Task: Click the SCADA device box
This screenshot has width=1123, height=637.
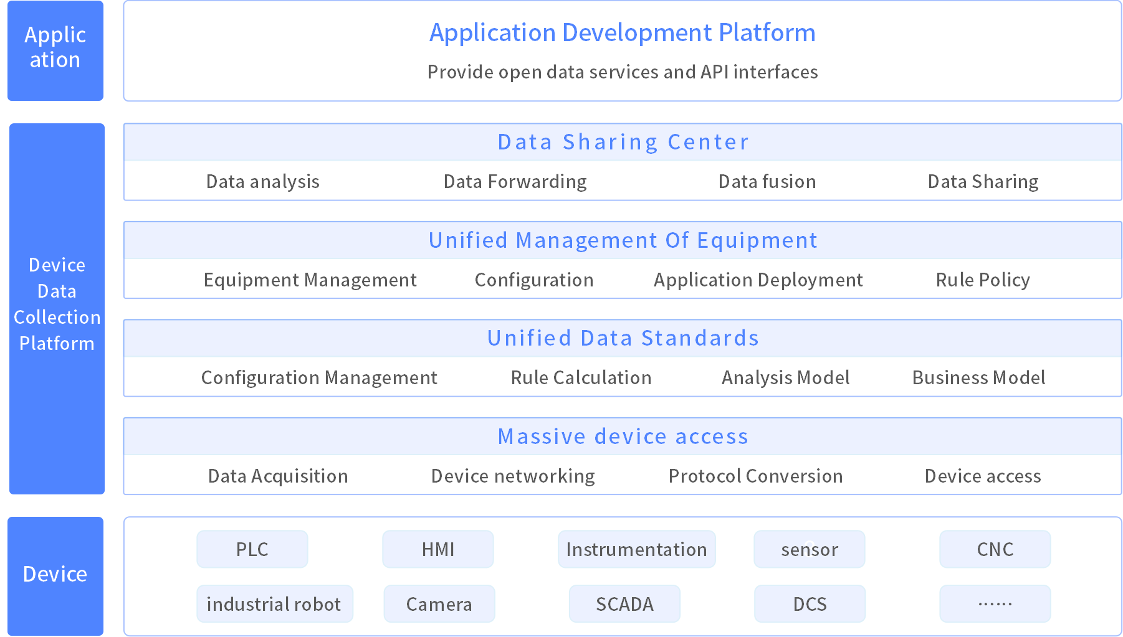Action: click(624, 604)
